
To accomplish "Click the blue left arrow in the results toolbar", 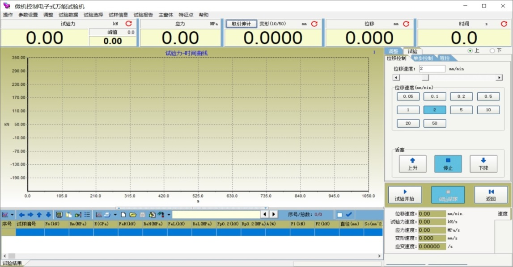I will [x=21, y=215].
